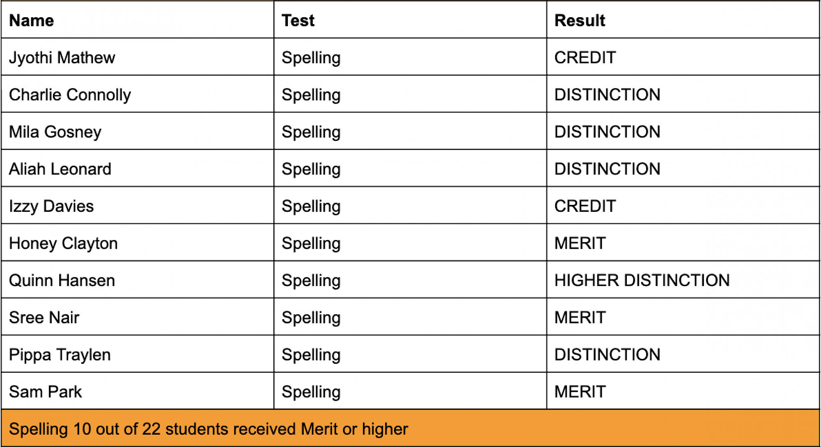
Task: Click Quinn Hansen in the table
Action: pyautogui.click(x=62, y=280)
